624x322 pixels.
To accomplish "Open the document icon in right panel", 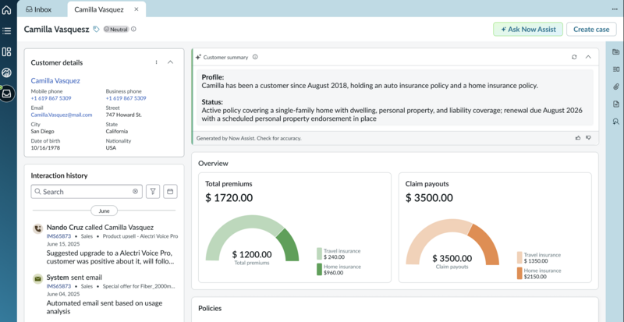I will (x=615, y=104).
